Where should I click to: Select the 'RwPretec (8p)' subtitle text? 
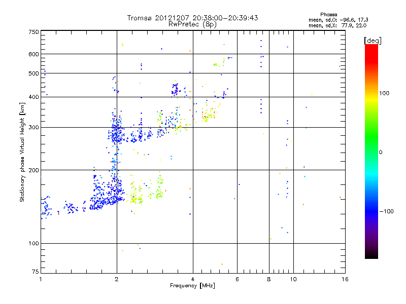click(192, 24)
